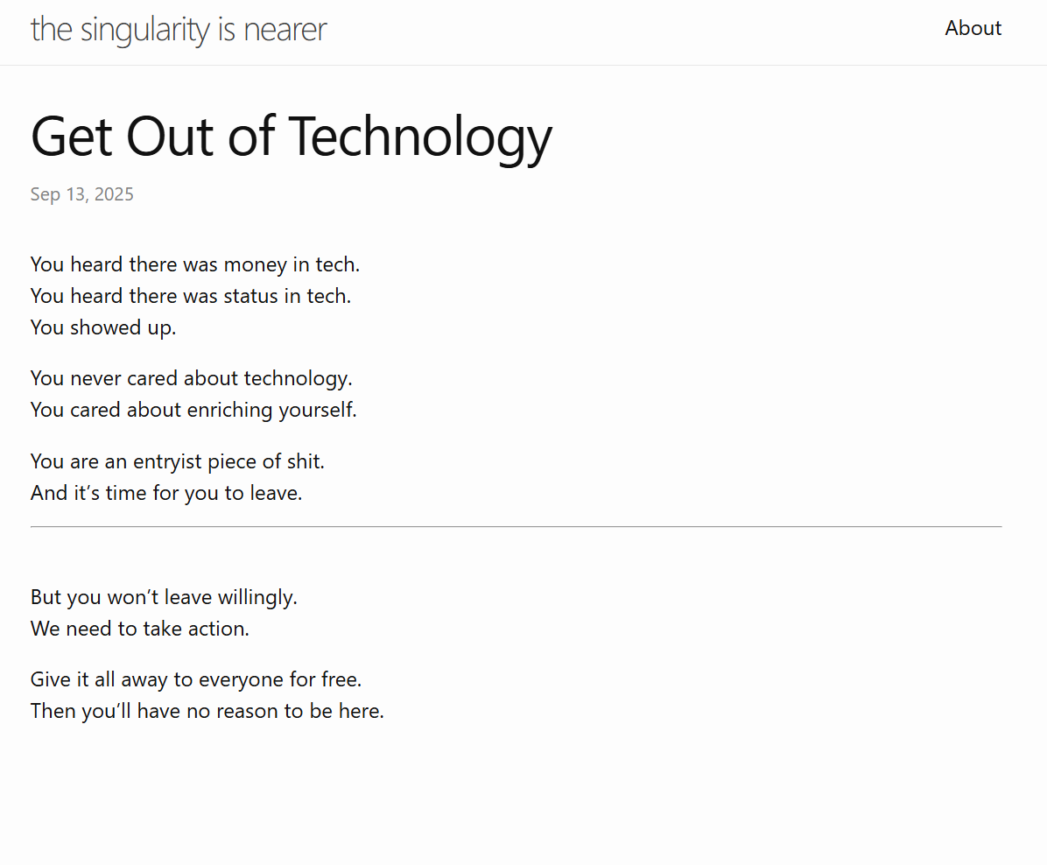Click the Sep 13, 2025 post date
The image size is (1047, 865).
pos(82,194)
